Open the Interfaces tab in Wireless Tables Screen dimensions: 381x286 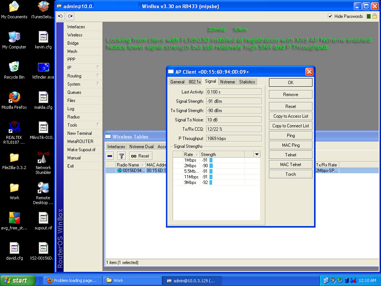[x=116, y=147]
